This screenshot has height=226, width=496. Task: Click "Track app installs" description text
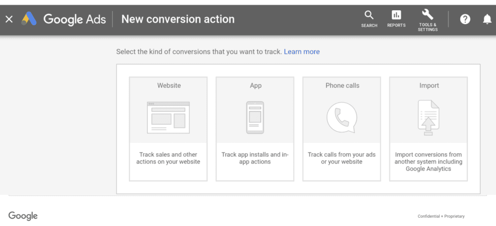(255, 158)
